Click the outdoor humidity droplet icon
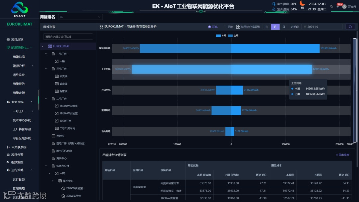This screenshot has width=359, height=202. coord(274,9)
